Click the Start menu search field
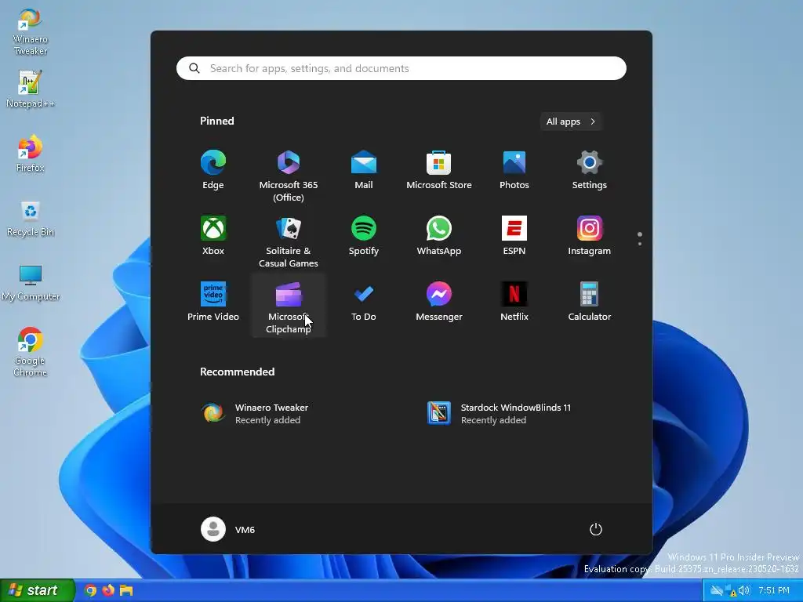Viewport: 803px width, 602px height. point(401,69)
